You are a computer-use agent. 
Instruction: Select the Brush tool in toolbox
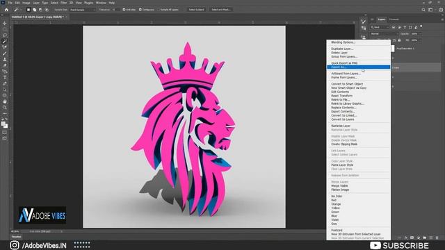coord(5,53)
